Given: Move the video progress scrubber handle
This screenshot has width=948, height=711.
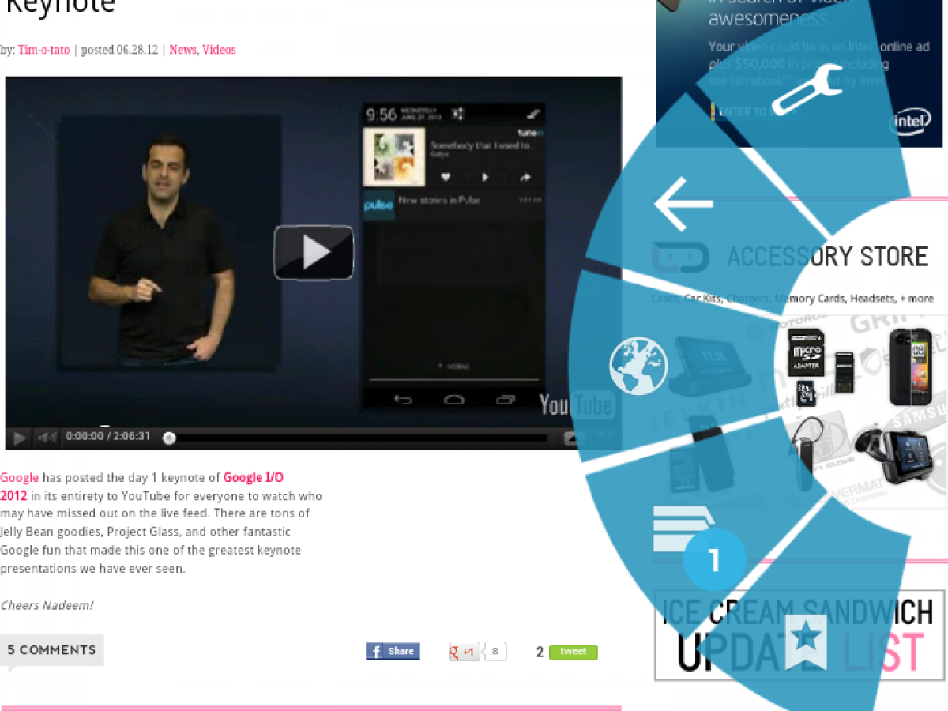Looking at the screenshot, I should (x=169, y=437).
